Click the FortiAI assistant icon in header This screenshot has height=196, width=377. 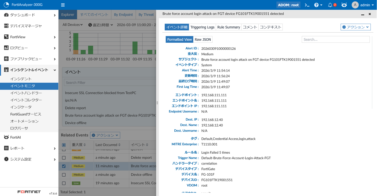point(344,5)
